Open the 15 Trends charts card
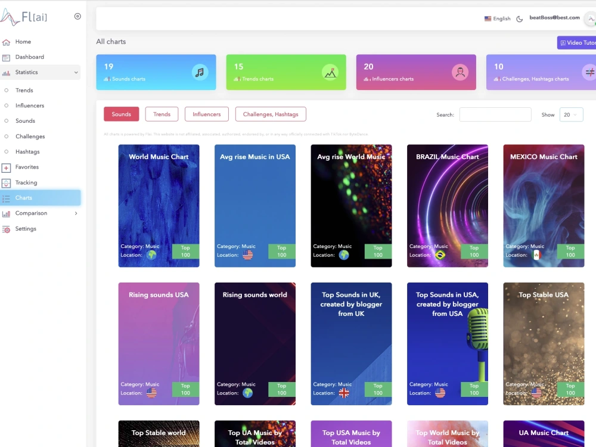Viewport: 596px width, 447px height. (286, 72)
